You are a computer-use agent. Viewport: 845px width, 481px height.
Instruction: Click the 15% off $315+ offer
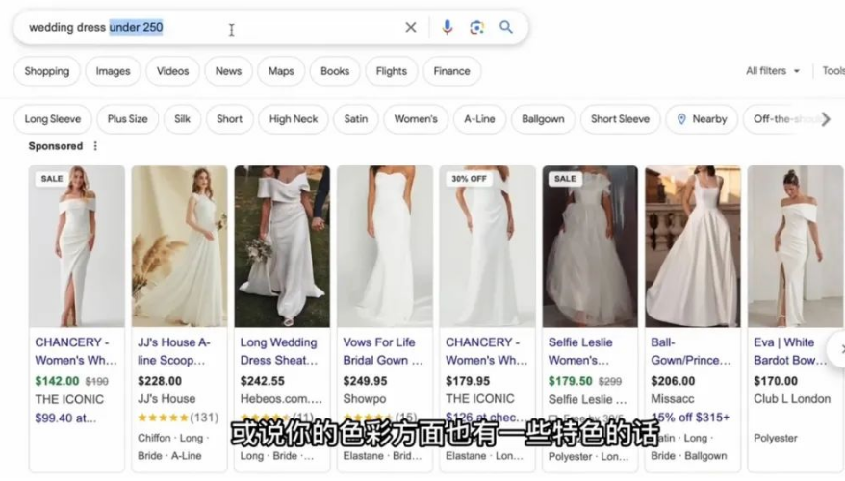(690, 418)
